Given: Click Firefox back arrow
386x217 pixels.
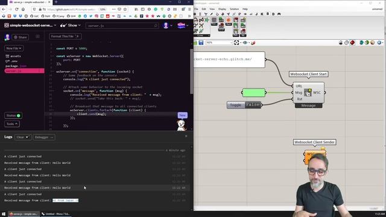Looking at the screenshot, I should 4,9.
